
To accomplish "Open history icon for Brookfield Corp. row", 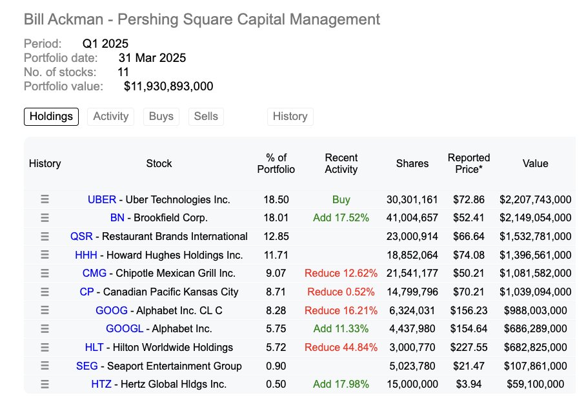I will pyautogui.click(x=45, y=217).
